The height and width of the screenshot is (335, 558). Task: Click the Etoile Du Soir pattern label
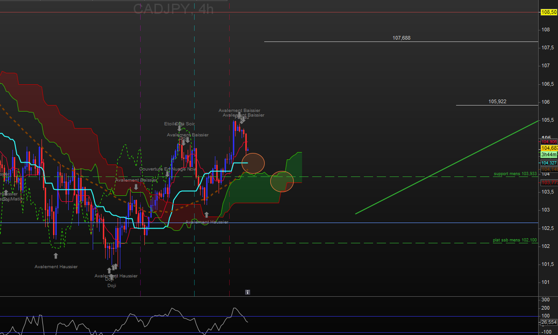point(179,124)
